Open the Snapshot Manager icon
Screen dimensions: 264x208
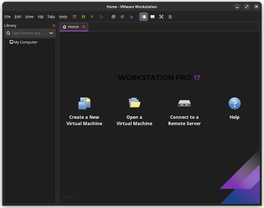131,17
